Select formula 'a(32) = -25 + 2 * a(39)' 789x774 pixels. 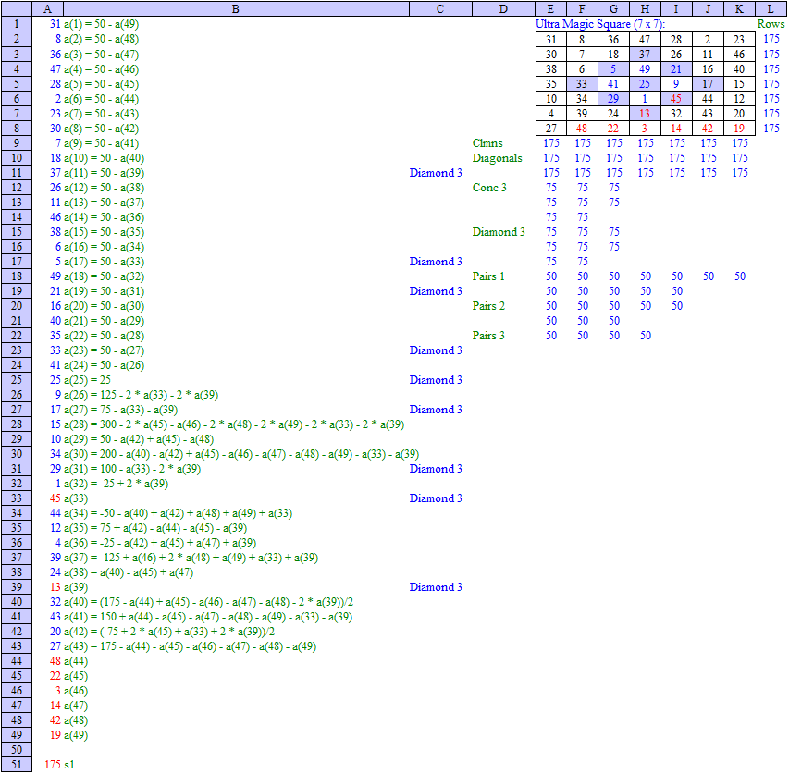click(116, 484)
